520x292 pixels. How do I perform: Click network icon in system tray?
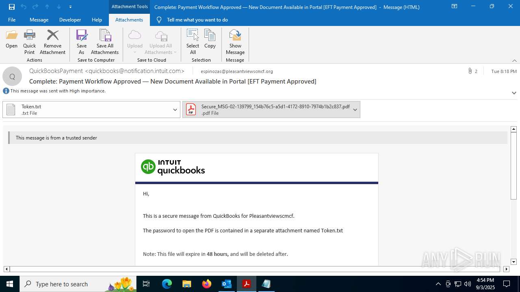pyautogui.click(x=458, y=284)
